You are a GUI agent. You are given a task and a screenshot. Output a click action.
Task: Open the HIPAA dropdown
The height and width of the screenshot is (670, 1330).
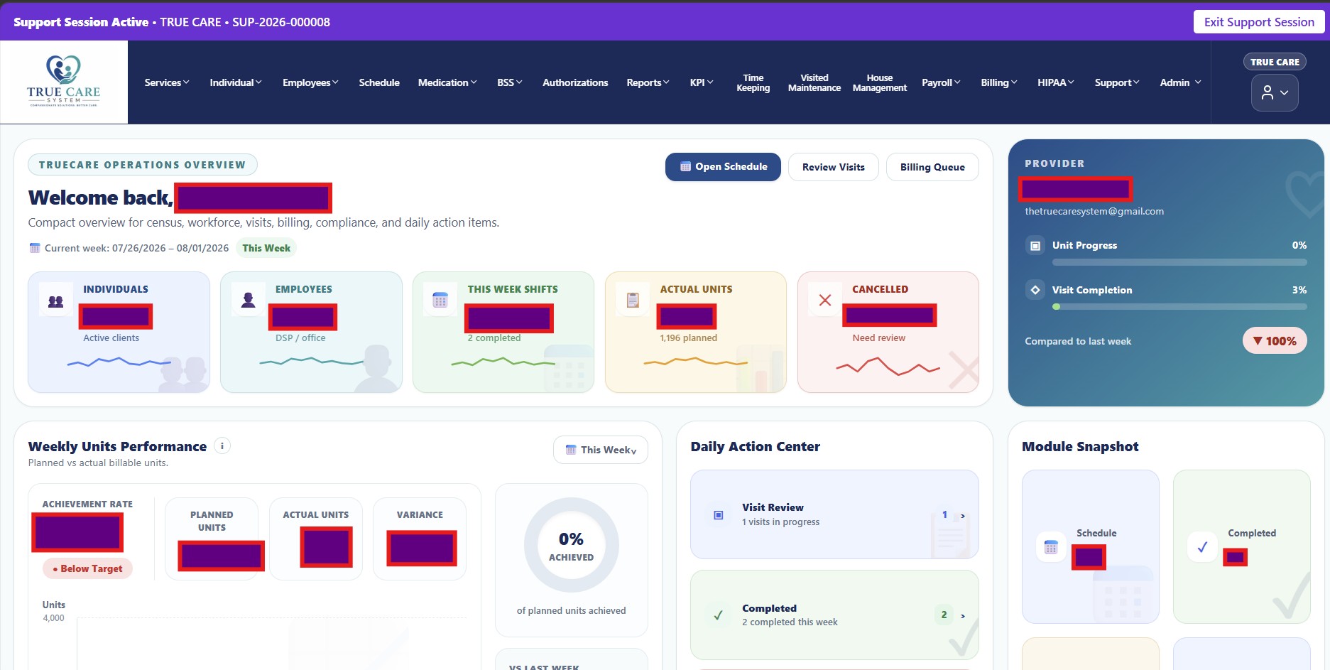tap(1056, 82)
